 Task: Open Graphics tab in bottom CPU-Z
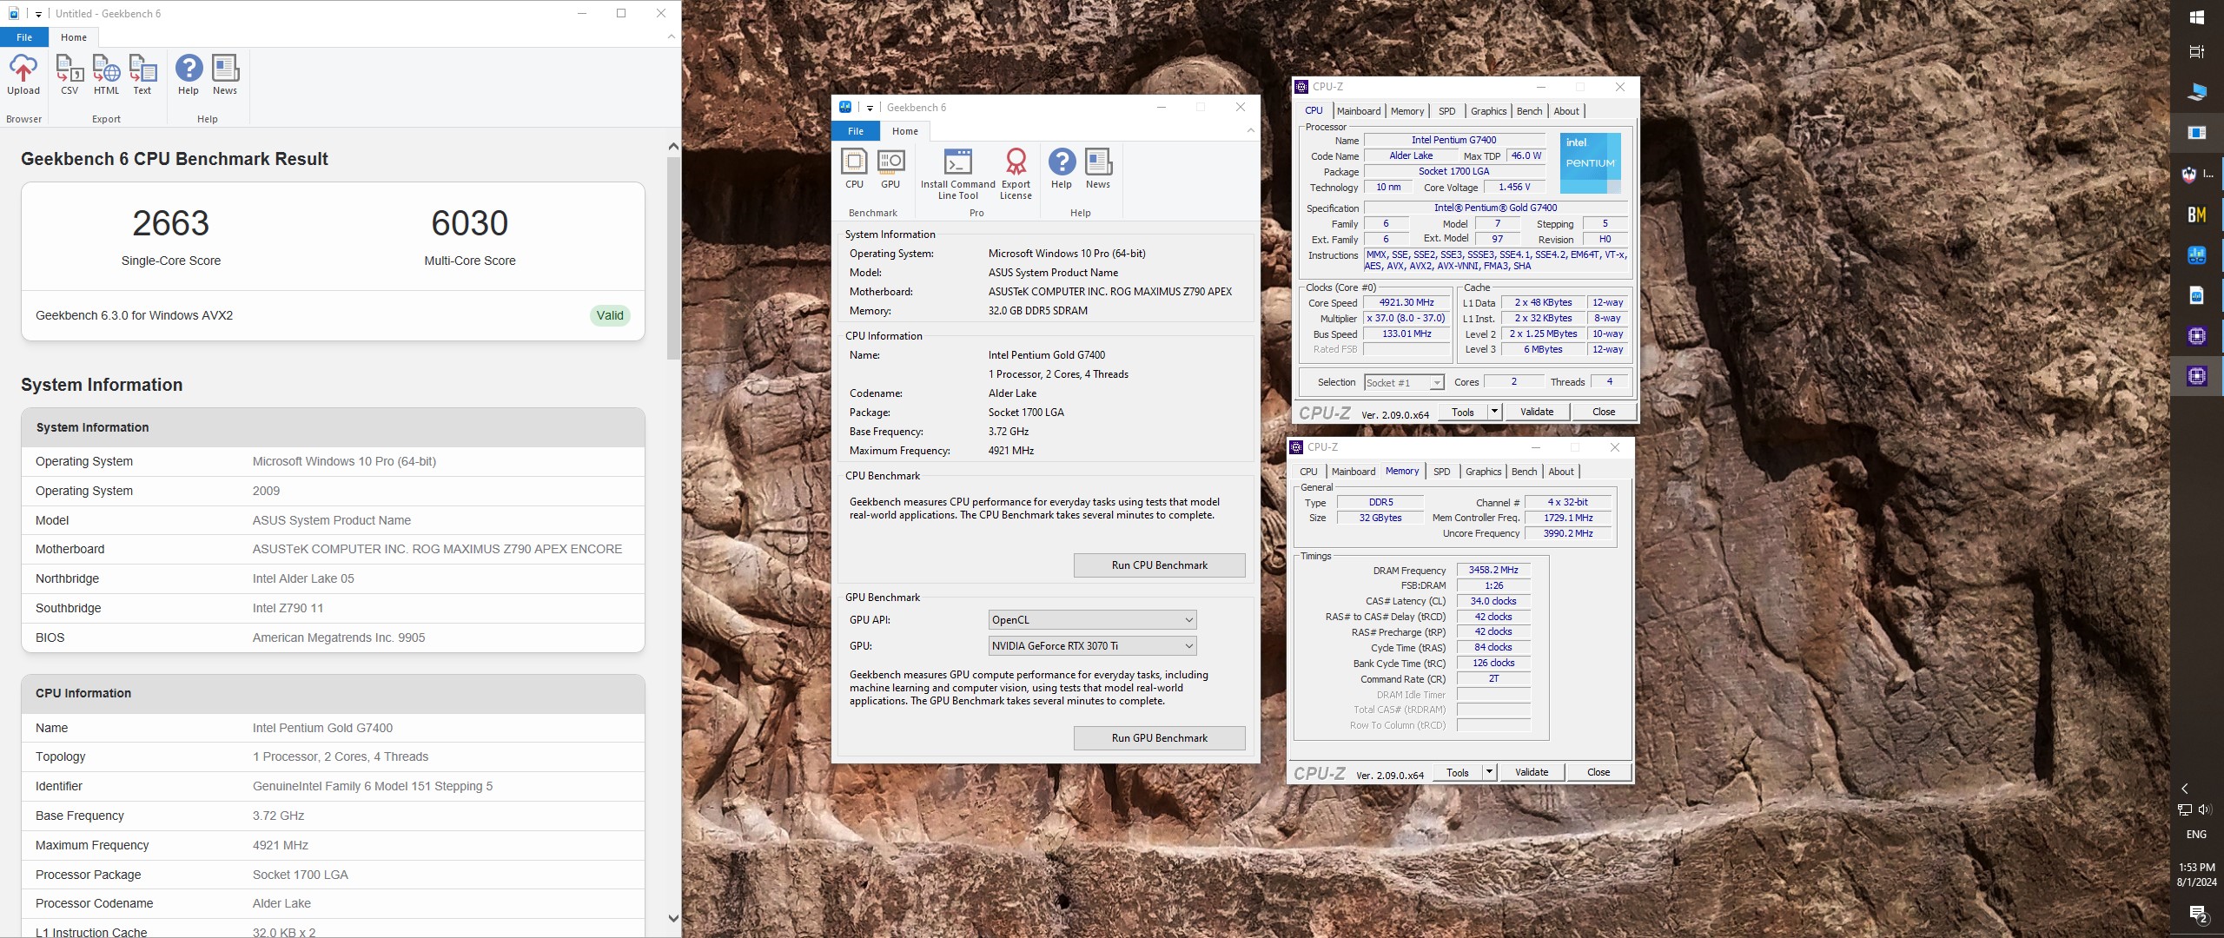(x=1483, y=472)
